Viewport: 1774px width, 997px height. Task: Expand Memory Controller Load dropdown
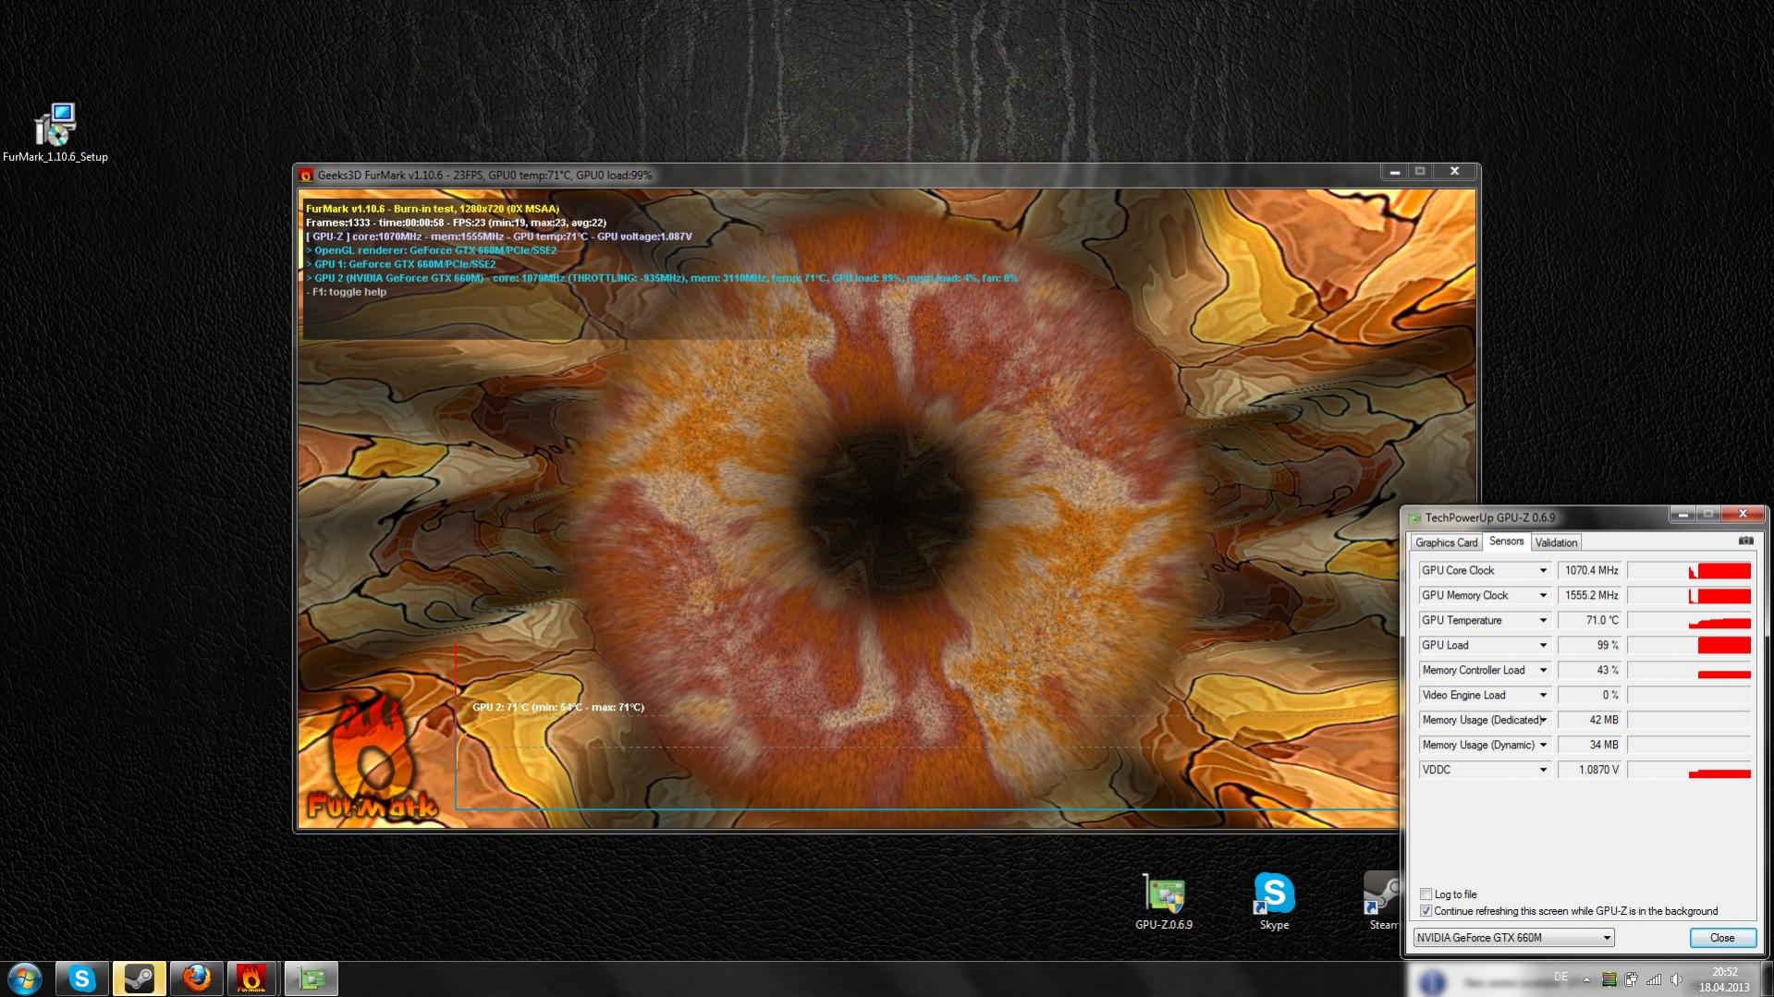(x=1543, y=671)
